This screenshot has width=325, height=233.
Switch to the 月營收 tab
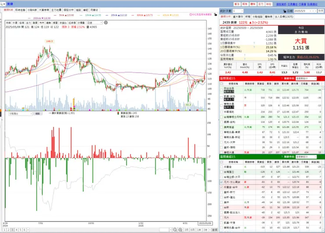click(x=94, y=10)
